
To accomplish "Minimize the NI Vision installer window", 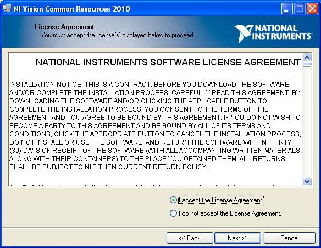I will point(287,9).
